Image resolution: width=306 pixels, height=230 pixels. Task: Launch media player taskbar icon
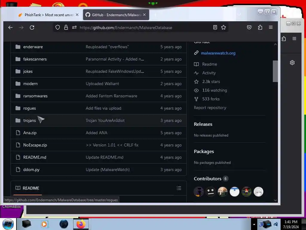[x=44, y=224]
